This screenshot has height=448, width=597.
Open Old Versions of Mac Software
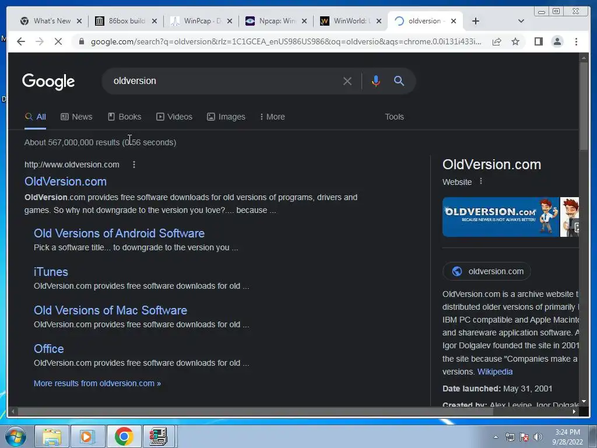110,310
